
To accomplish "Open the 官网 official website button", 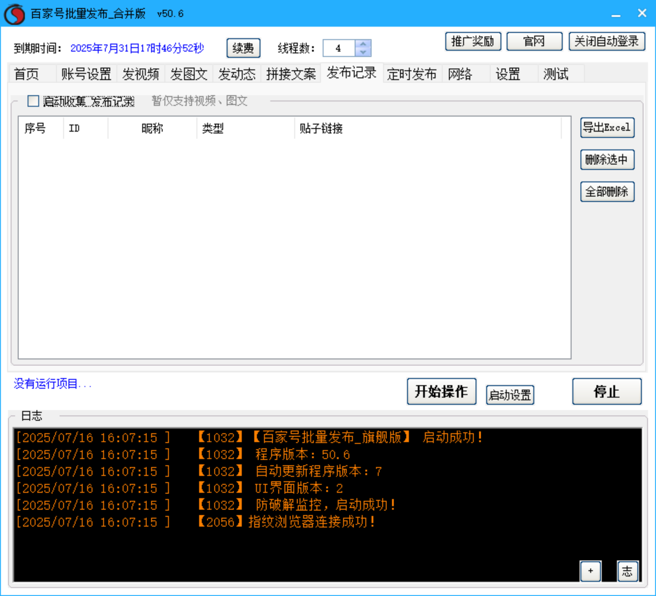I will 535,42.
